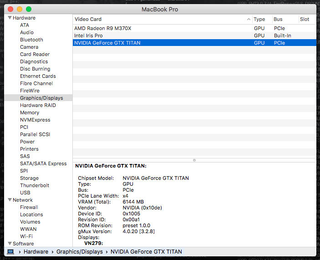
Task: Select Audio in the sidebar
Action: [x=27, y=32]
